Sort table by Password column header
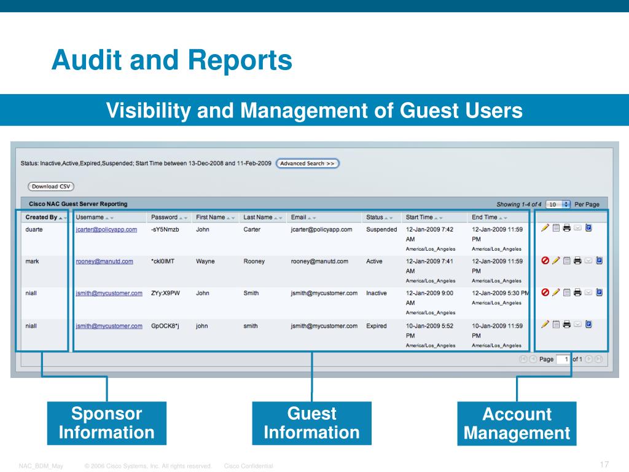Viewport: 629px width, 472px height. (164, 217)
